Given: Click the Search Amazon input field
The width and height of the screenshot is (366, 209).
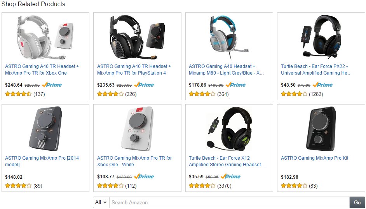Looking at the screenshot, I should (x=229, y=202).
